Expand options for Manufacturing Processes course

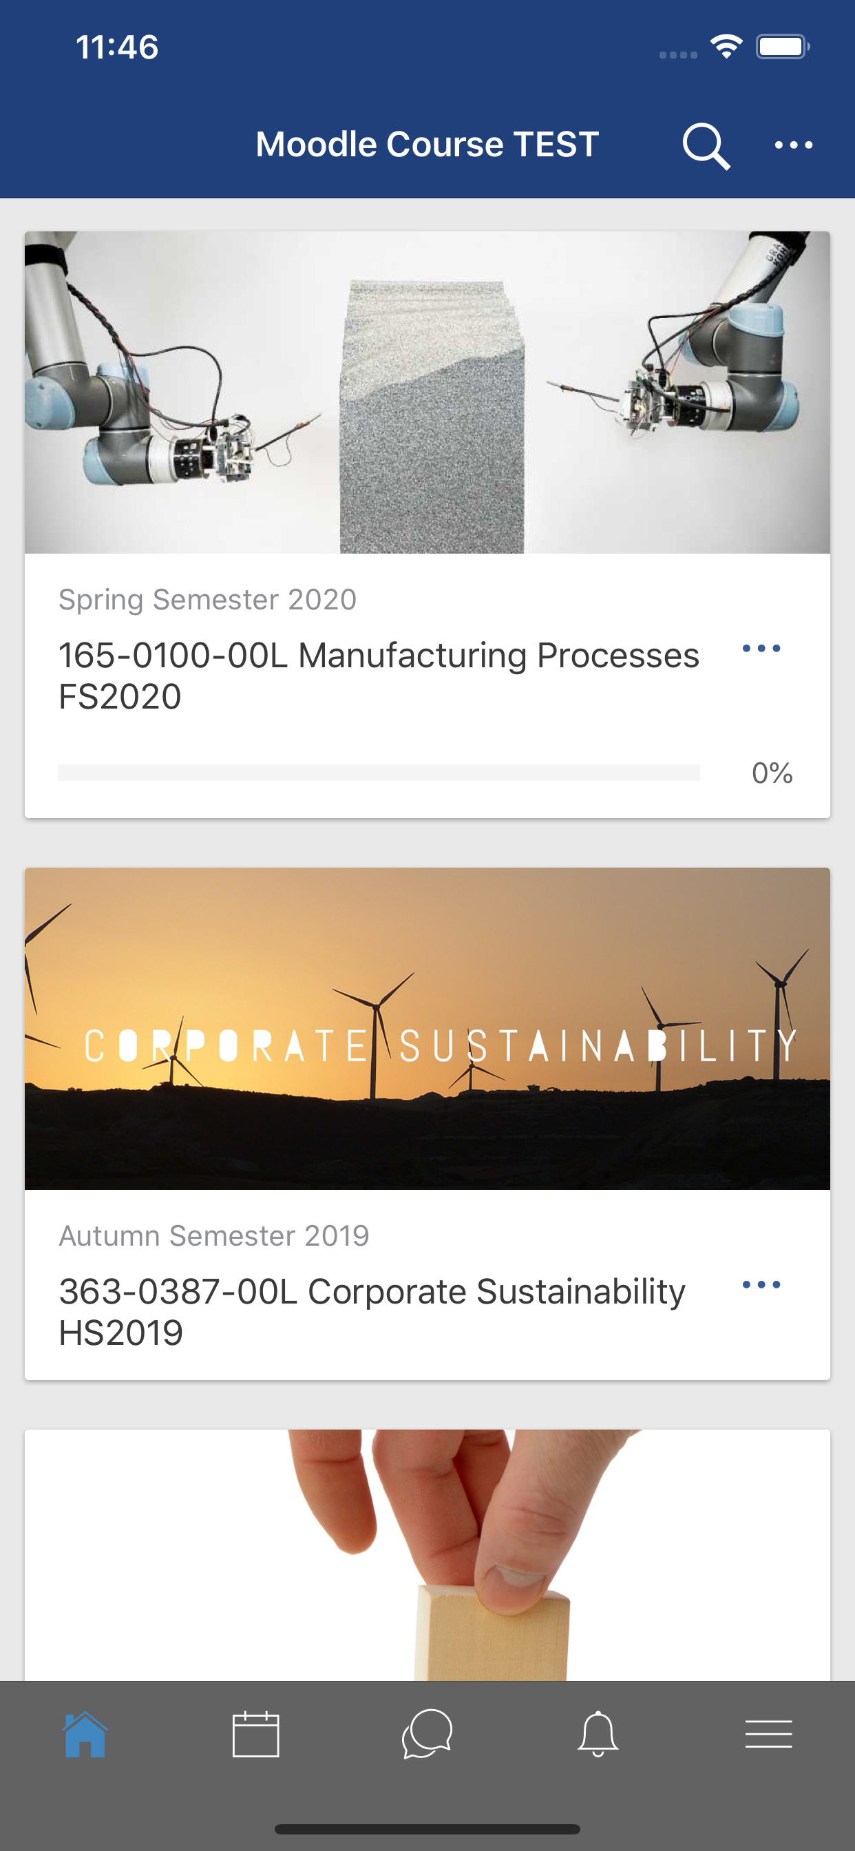761,649
